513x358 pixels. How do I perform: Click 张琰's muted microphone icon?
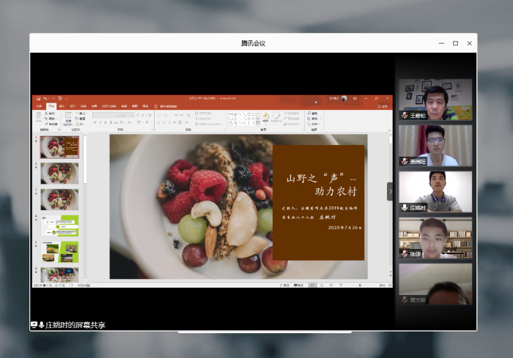[x=404, y=253]
